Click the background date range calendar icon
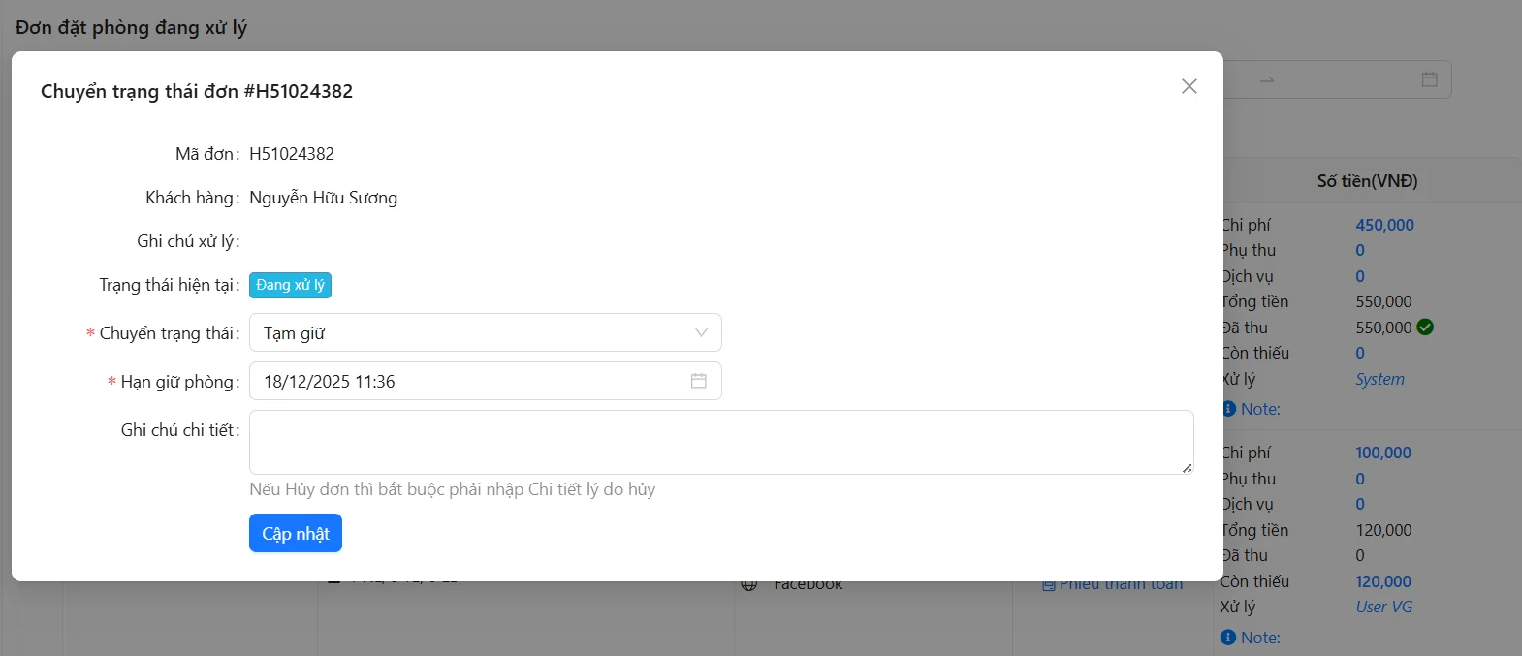This screenshot has width=1522, height=656. pos(1429,79)
